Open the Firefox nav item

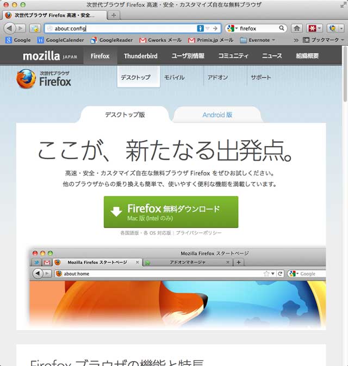tap(100, 56)
